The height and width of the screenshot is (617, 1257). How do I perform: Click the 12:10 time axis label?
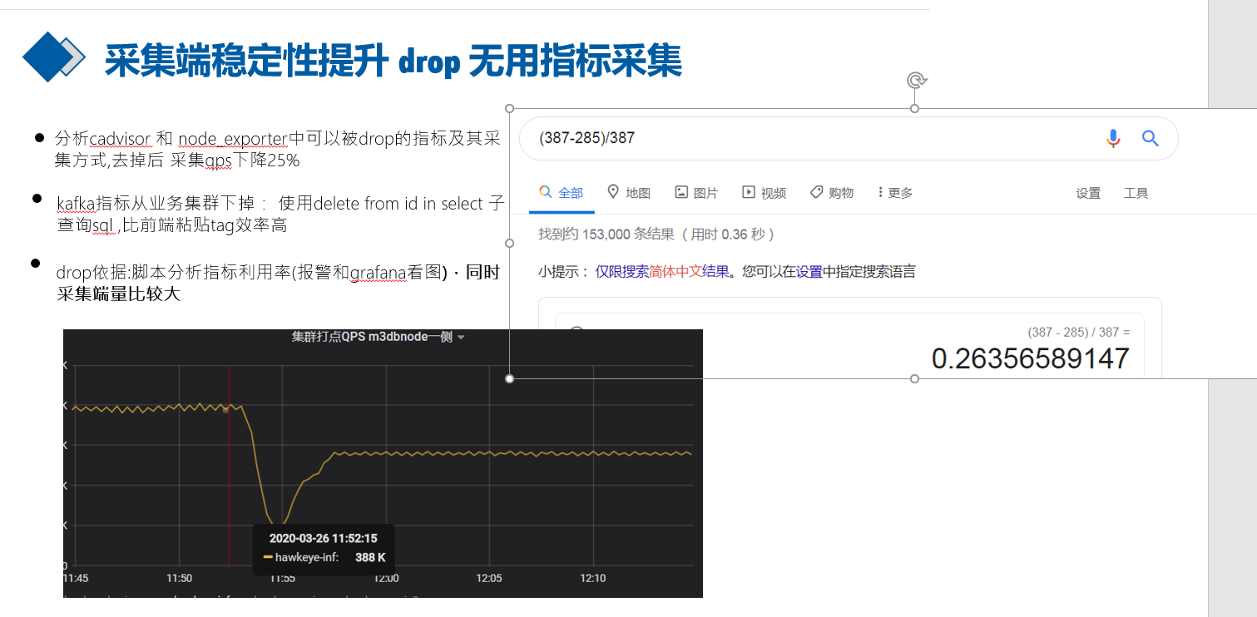pos(592,578)
